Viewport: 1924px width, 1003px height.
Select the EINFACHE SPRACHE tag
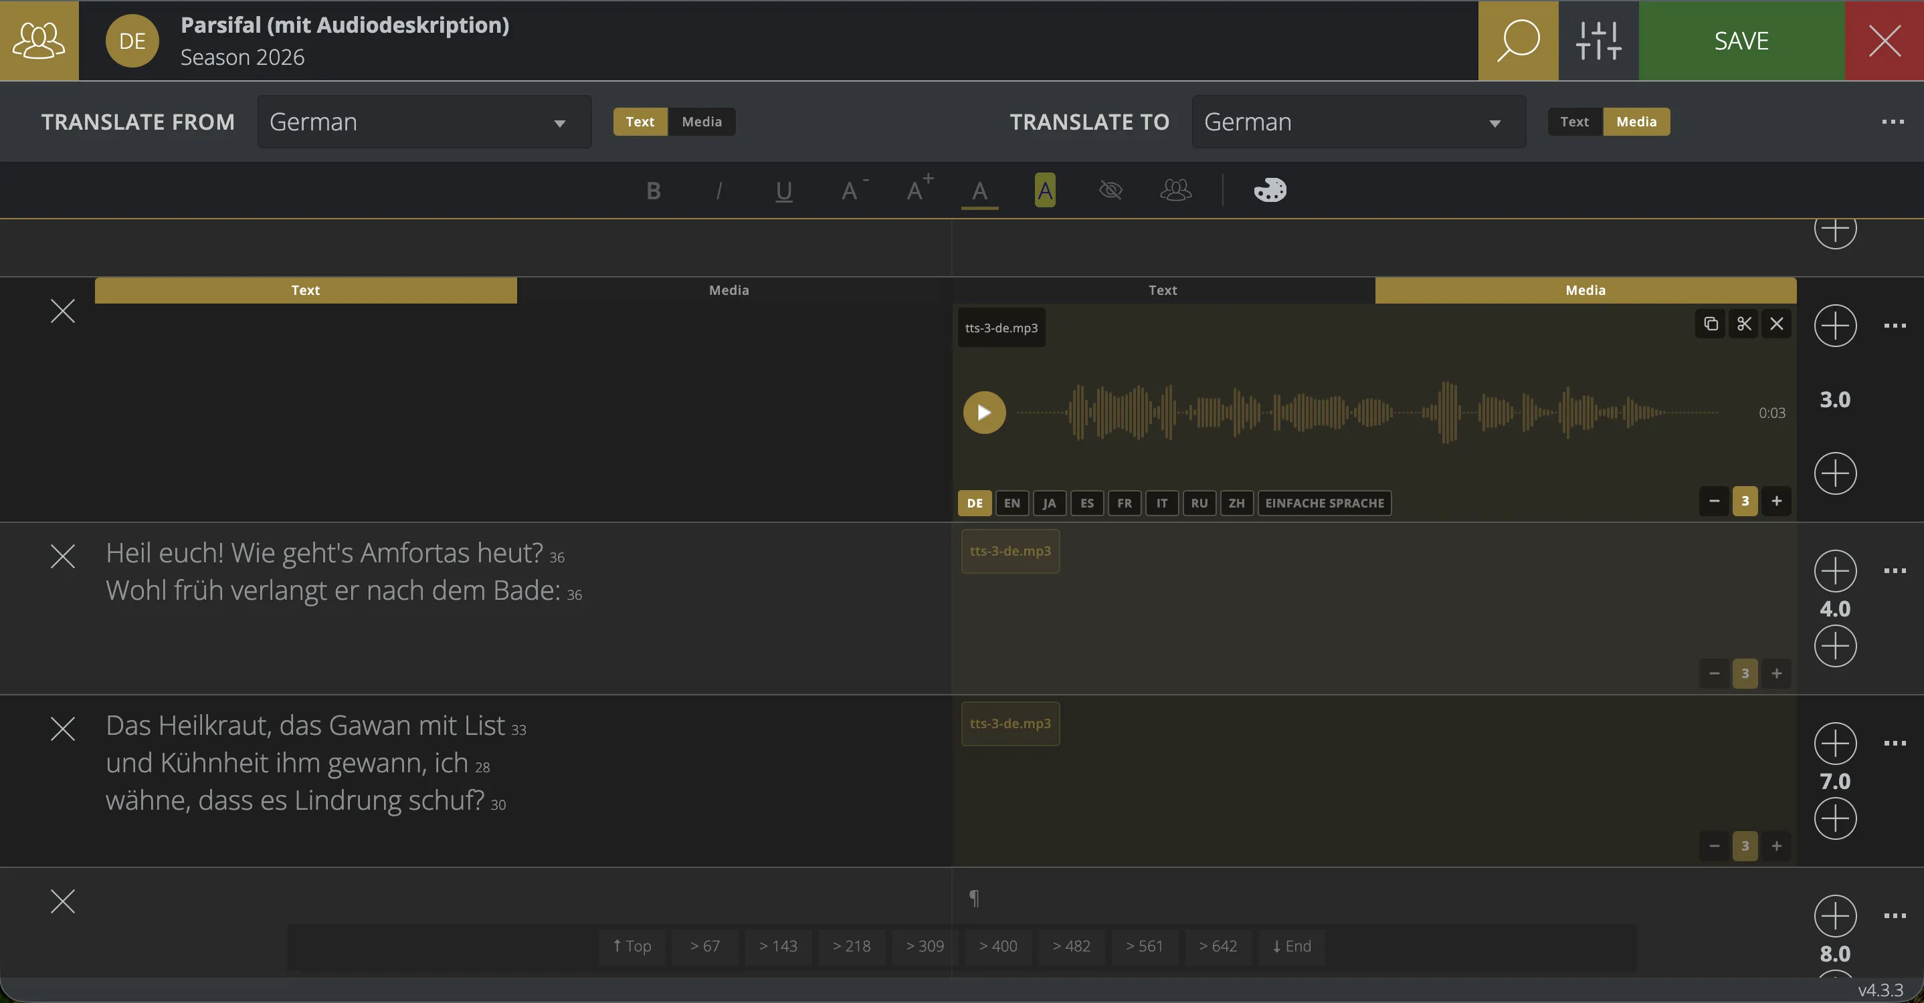coord(1324,503)
